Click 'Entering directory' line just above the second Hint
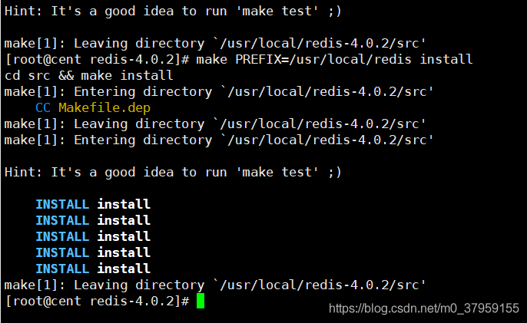527x323 pixels. (x=219, y=140)
